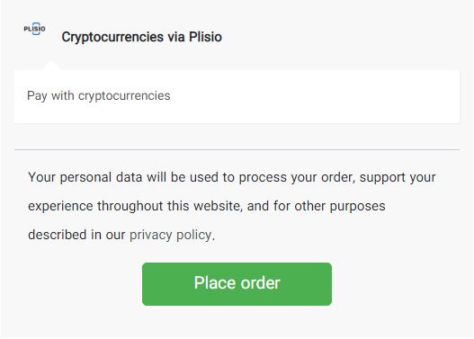Click the 'described in our' text
The width and height of the screenshot is (474, 339).
pyautogui.click(x=76, y=235)
